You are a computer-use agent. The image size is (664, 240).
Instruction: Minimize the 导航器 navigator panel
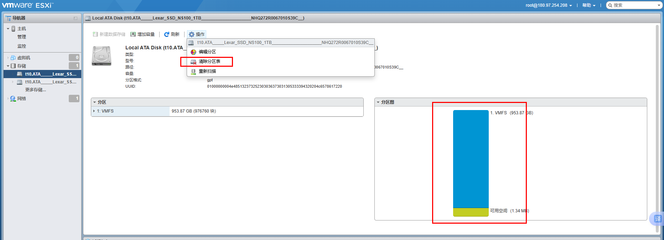point(76,18)
